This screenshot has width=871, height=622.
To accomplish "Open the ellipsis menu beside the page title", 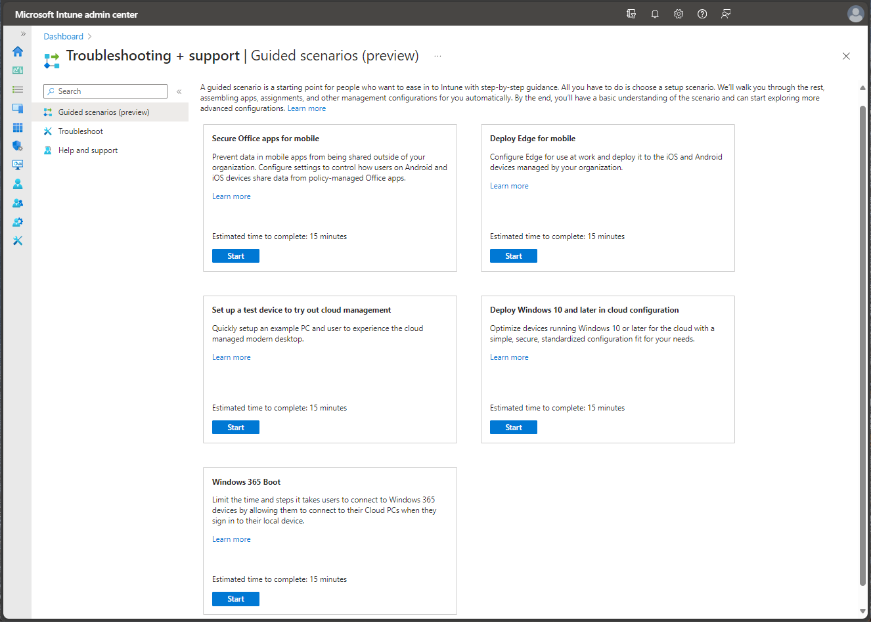I will tap(437, 56).
